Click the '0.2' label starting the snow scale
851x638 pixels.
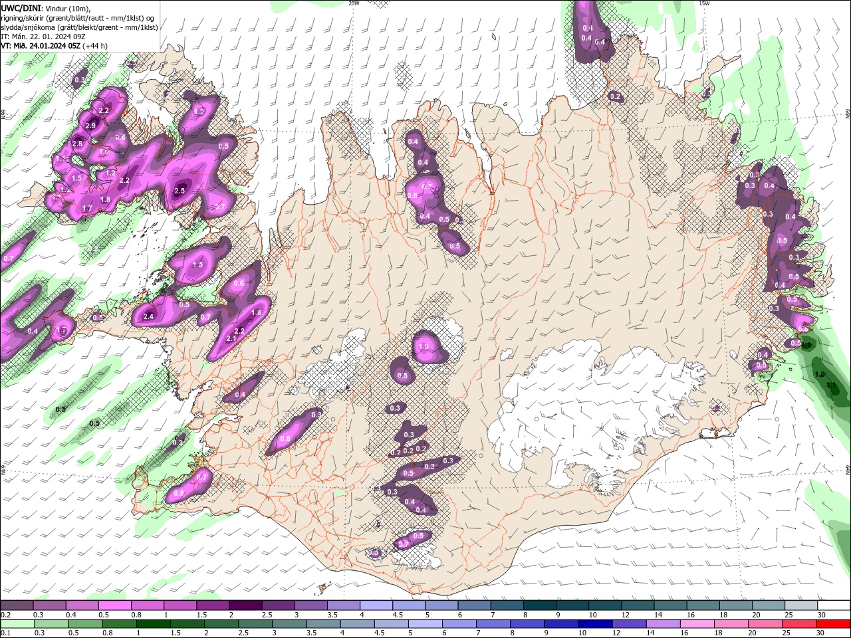pyautogui.click(x=6, y=615)
